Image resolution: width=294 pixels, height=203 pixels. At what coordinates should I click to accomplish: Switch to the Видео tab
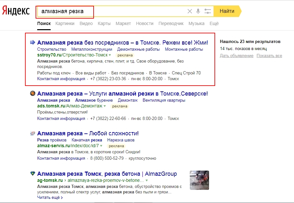[x=86, y=23]
